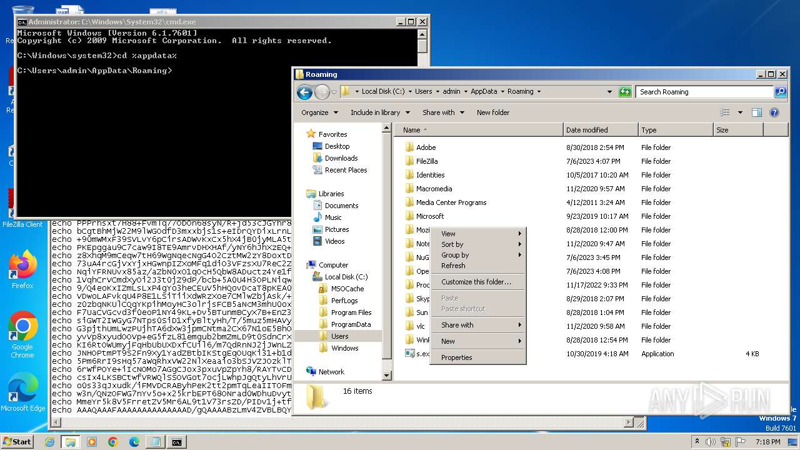Show hidden tray icons arrow
800x450 pixels.
coord(697,442)
